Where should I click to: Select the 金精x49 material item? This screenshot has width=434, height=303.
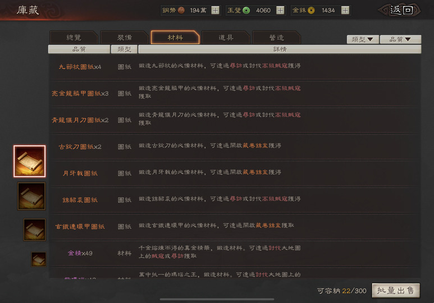[235, 253]
